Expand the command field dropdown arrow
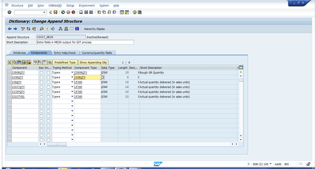 44,12
